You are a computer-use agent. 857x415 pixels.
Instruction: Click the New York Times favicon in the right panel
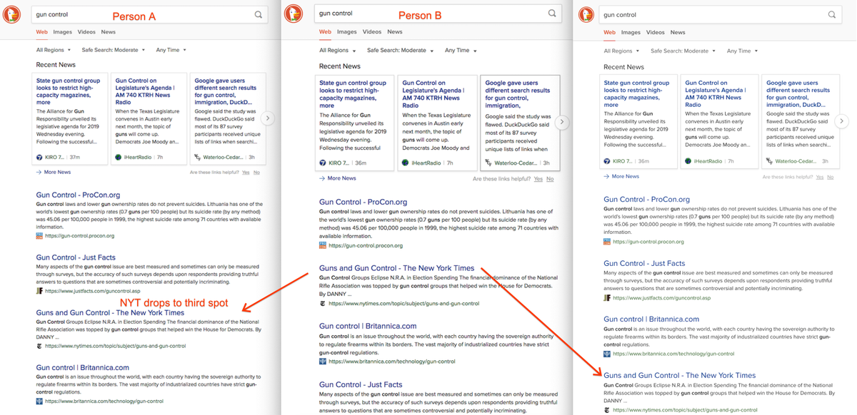607,410
